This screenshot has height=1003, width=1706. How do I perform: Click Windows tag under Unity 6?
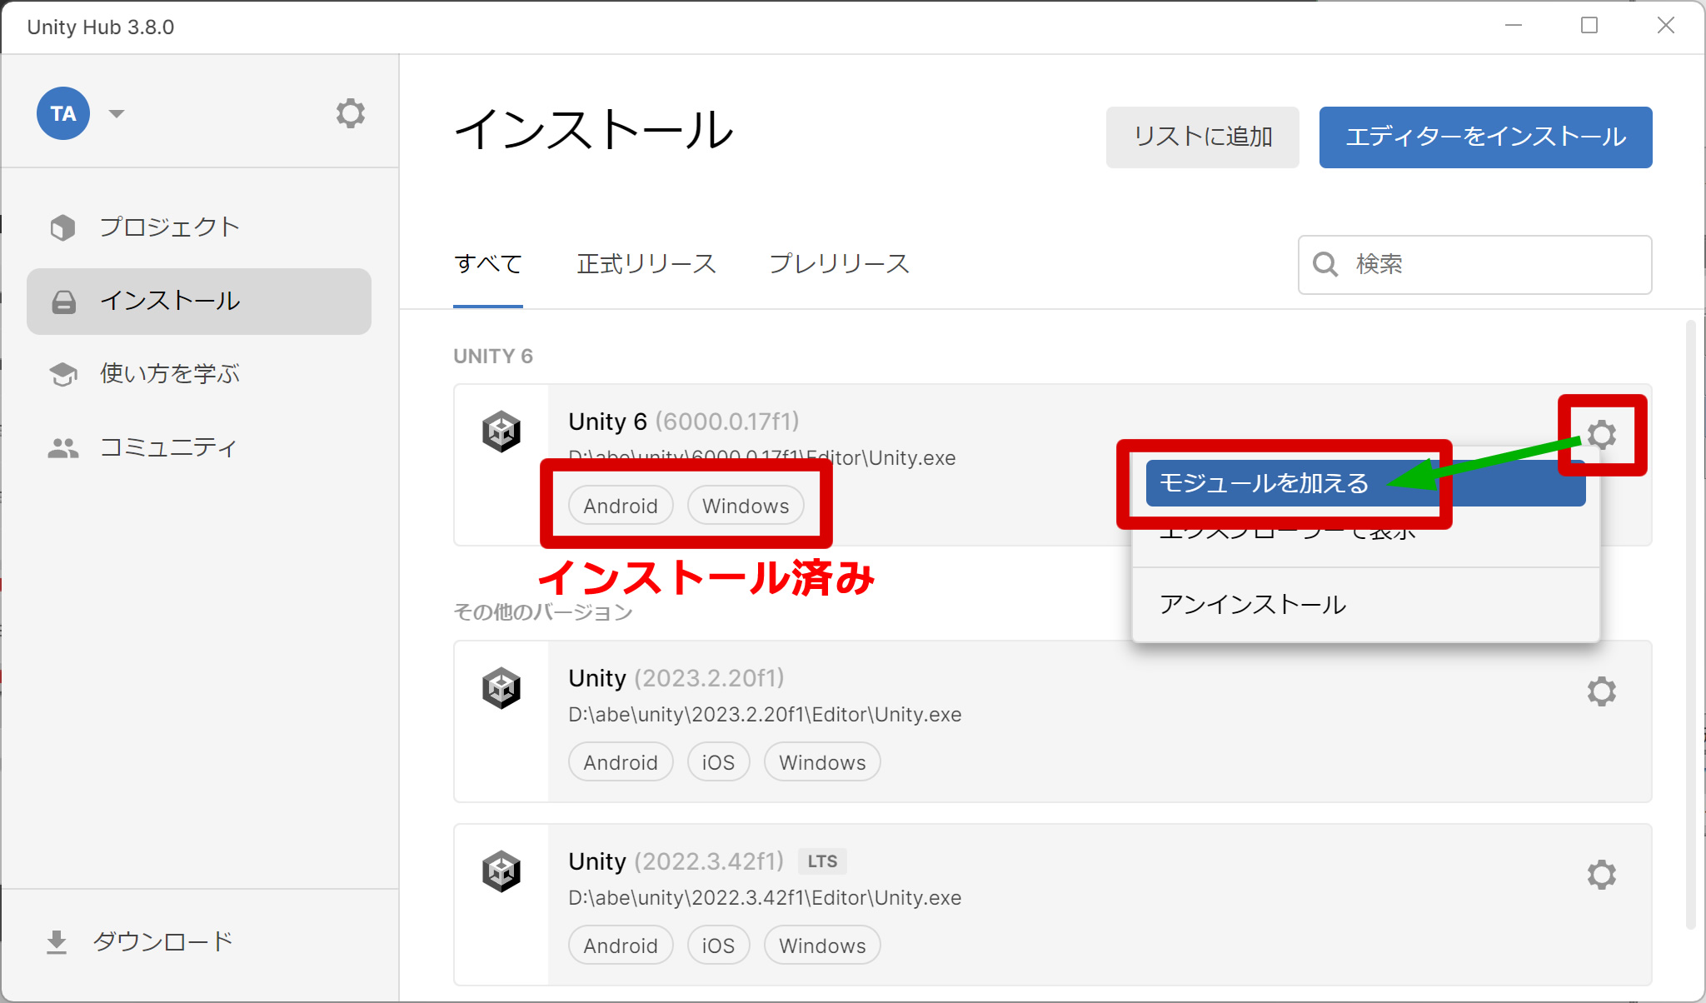click(x=746, y=506)
